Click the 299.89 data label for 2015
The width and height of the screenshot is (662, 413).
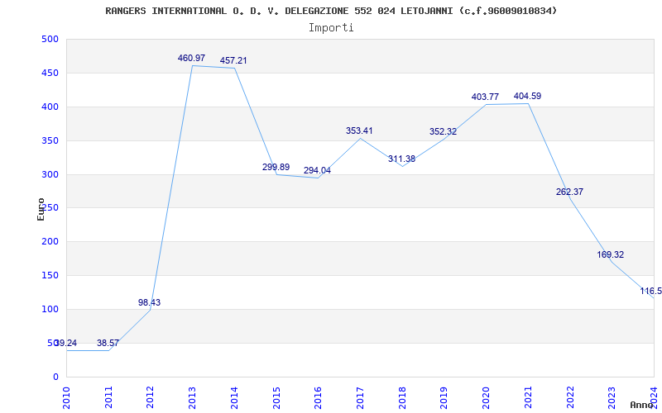click(x=276, y=168)
